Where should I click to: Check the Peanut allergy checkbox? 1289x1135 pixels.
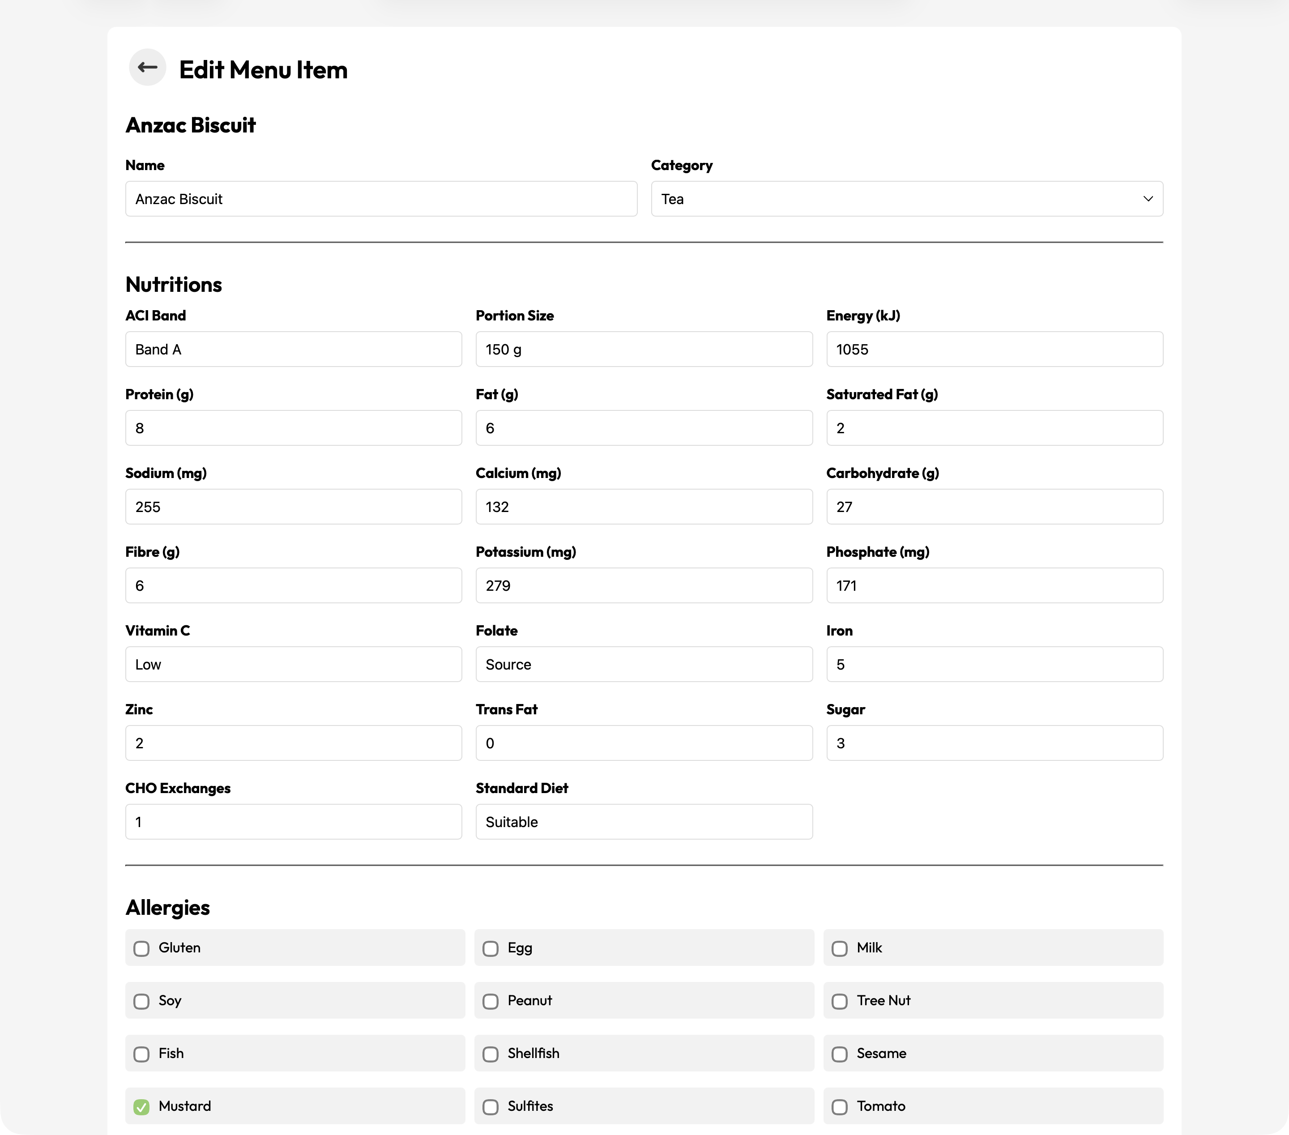490,1002
